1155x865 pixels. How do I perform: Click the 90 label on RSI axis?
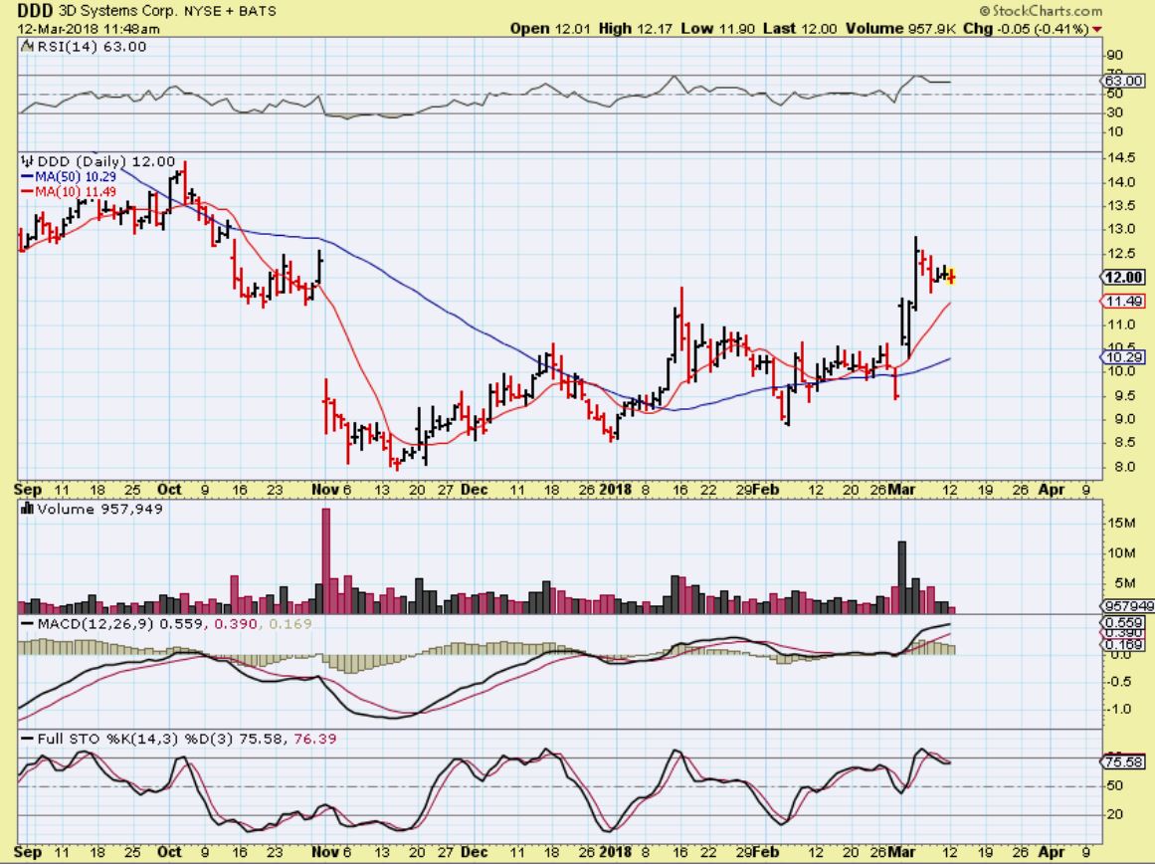tap(1114, 56)
